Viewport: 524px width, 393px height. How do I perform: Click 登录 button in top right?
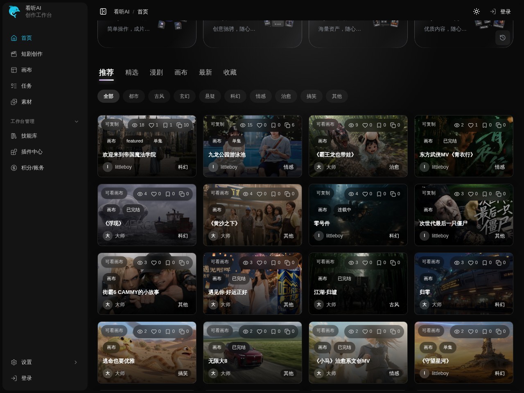point(500,11)
